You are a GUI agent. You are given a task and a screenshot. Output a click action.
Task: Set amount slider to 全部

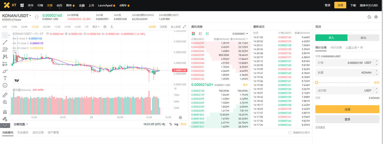376,82
